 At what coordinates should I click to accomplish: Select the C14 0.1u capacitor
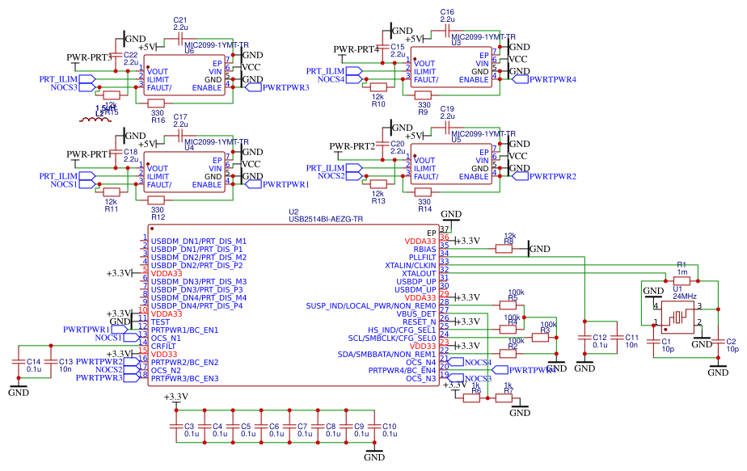click(x=19, y=361)
